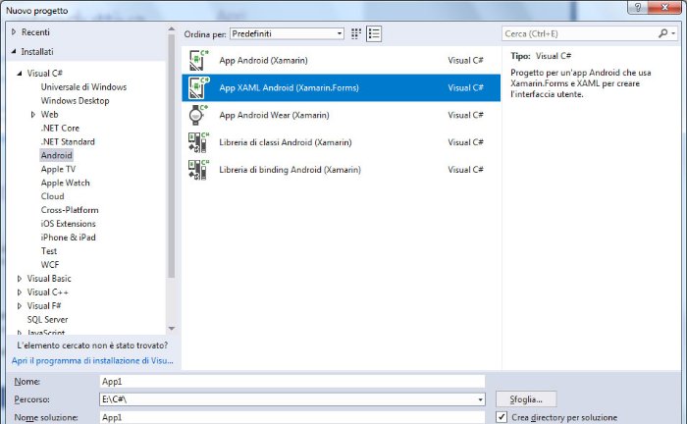Select the Android category
Image resolution: width=687 pixels, height=424 pixels.
coord(57,155)
